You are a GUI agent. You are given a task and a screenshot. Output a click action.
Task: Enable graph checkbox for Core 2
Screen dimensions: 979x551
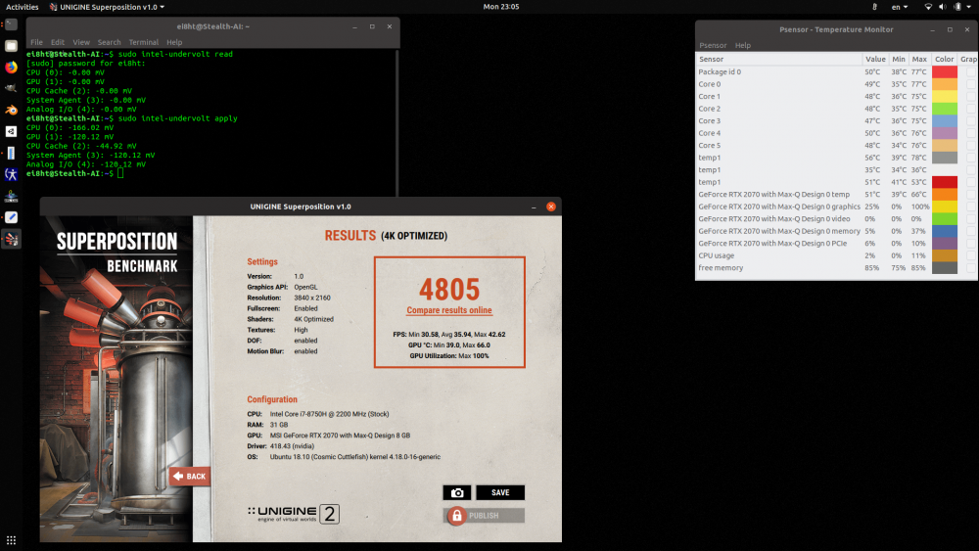click(x=970, y=109)
